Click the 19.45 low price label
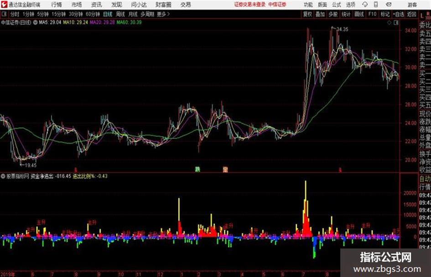The height and width of the screenshot is (277, 431). pyautogui.click(x=31, y=166)
